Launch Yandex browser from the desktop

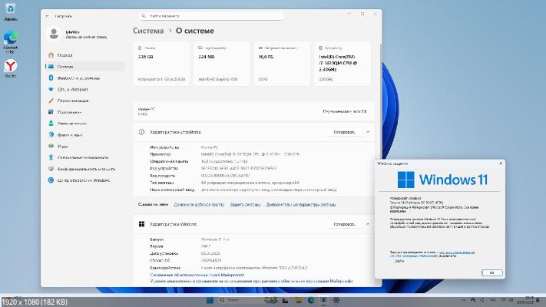[11, 68]
